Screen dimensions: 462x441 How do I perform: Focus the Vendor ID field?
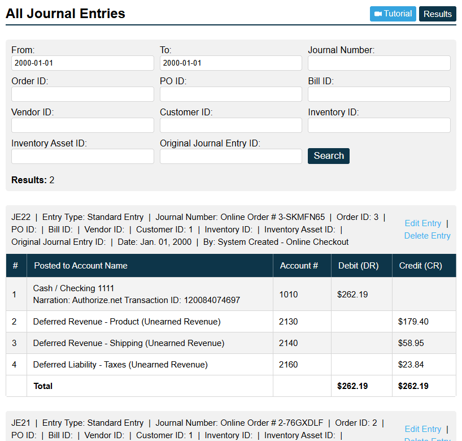(x=82, y=125)
